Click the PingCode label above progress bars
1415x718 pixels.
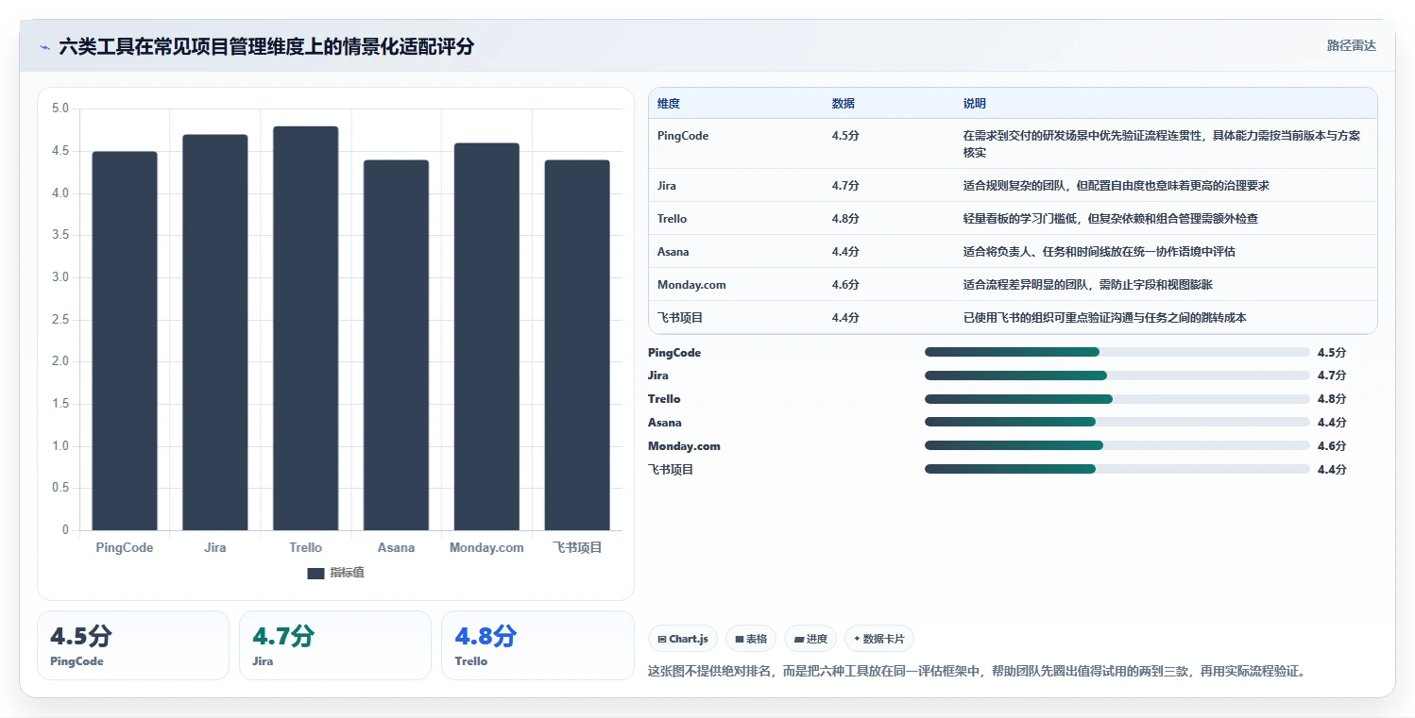pyautogui.click(x=674, y=353)
